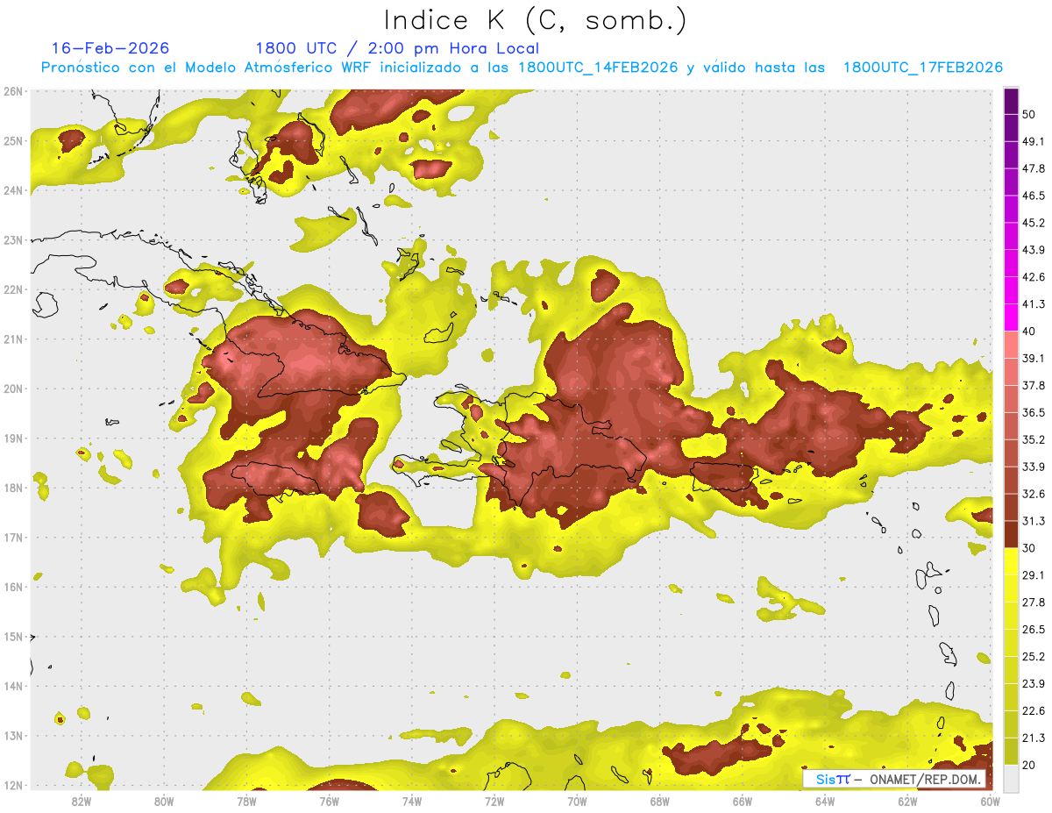Viewport: 1052px width, 813px height.
Task: Click the latitude axis label '22N'
Action: pyautogui.click(x=13, y=289)
